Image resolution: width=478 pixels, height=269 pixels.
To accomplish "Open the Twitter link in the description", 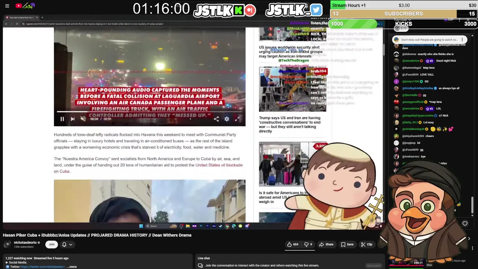I will coord(43,267).
